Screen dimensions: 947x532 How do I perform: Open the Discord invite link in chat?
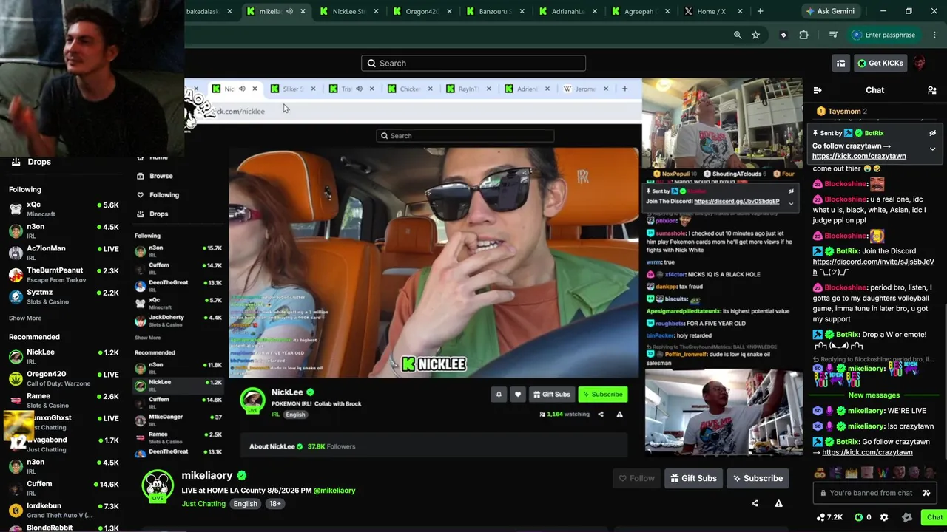point(873,266)
